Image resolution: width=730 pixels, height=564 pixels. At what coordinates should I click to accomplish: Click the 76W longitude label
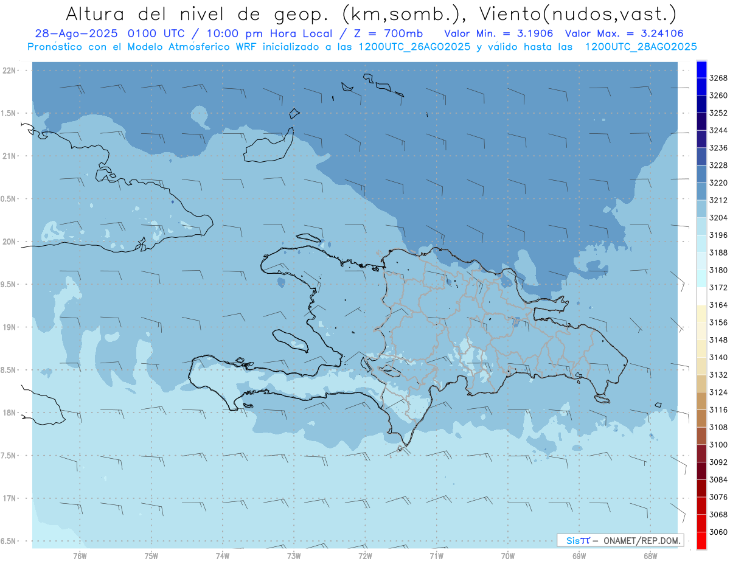pyautogui.click(x=80, y=555)
